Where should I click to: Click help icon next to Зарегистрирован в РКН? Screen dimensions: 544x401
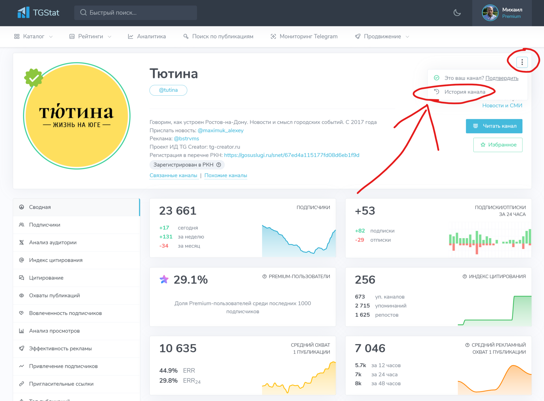[x=218, y=165]
